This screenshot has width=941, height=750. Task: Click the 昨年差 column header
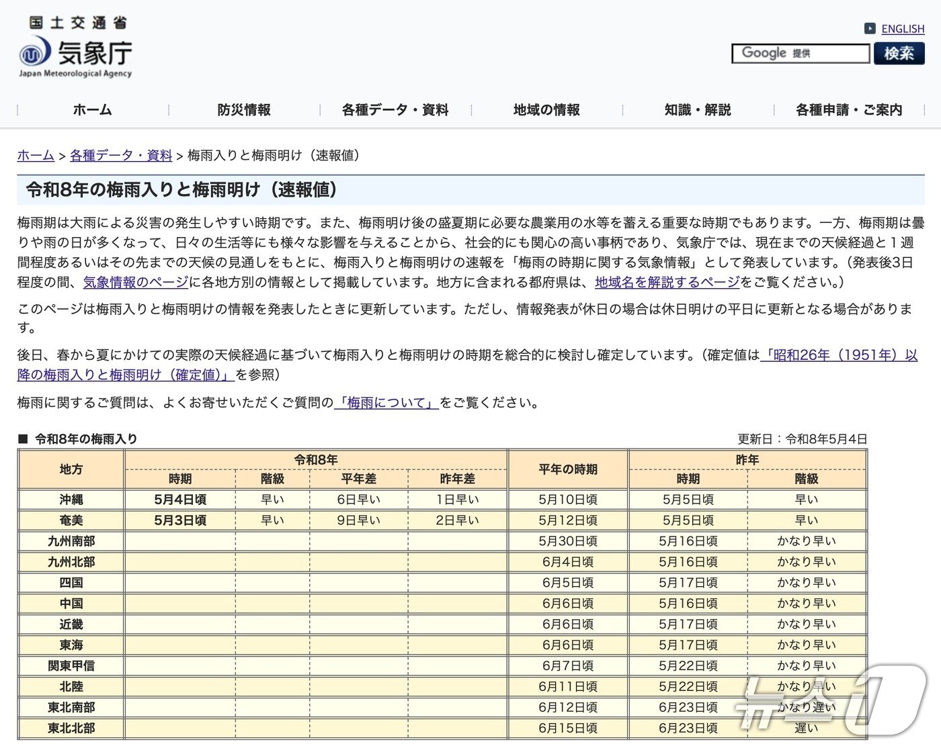coord(458,479)
